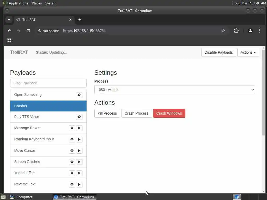Select Screen Glitches payload label
Screen dimensions: 267x200
[27, 162]
